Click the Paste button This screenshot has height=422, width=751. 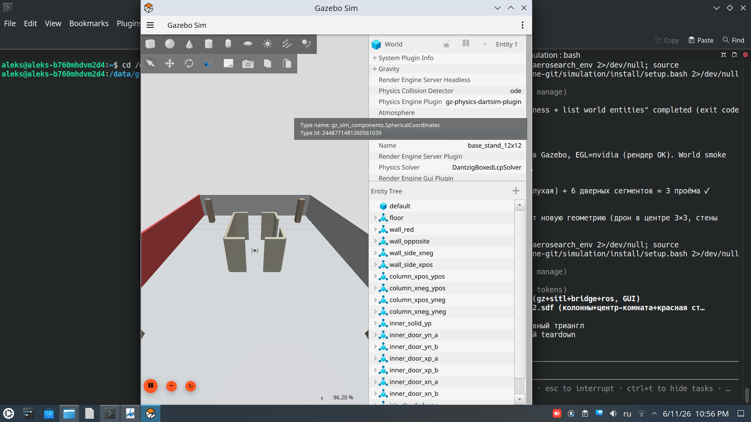(x=701, y=40)
